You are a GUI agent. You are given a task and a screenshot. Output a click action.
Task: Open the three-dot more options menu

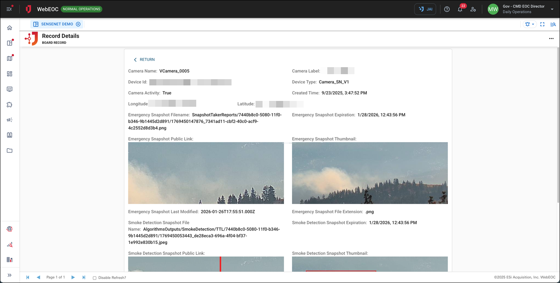[551, 39]
